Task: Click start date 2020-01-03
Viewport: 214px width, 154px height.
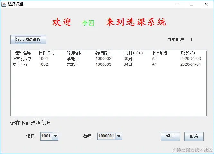Action: click(191, 59)
